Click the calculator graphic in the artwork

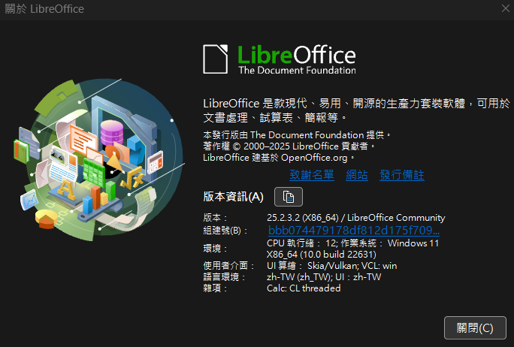pyautogui.click(x=155, y=162)
